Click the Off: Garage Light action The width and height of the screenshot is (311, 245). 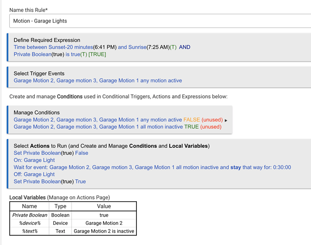(34, 174)
